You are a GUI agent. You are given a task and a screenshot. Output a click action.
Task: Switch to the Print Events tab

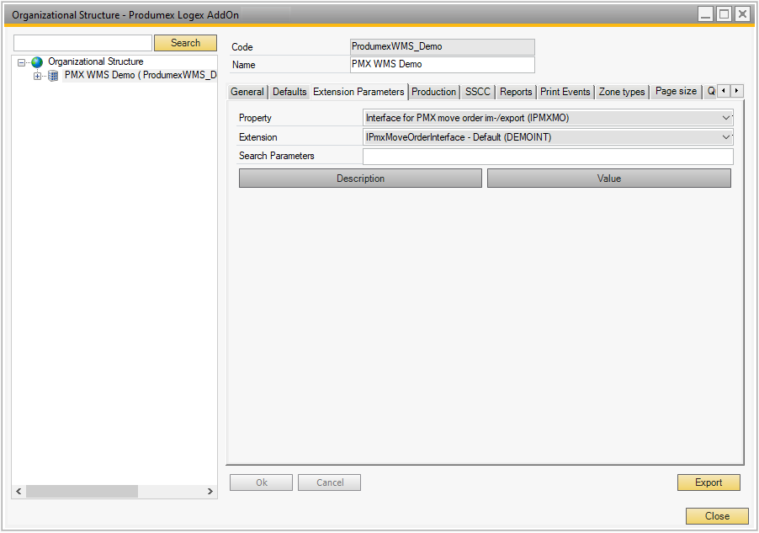tap(565, 92)
